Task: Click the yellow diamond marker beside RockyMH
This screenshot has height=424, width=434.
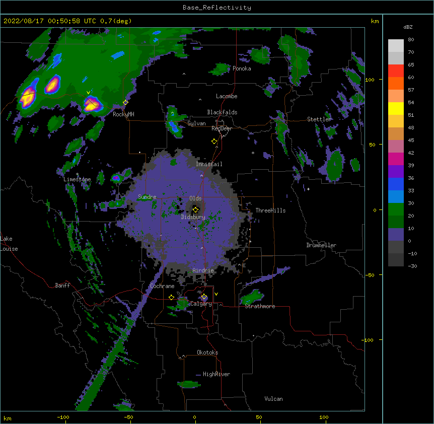Action: point(126,103)
